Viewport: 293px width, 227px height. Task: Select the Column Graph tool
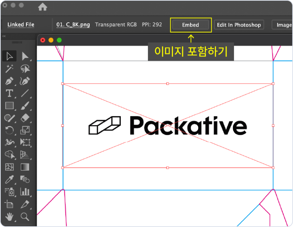click(x=25, y=192)
